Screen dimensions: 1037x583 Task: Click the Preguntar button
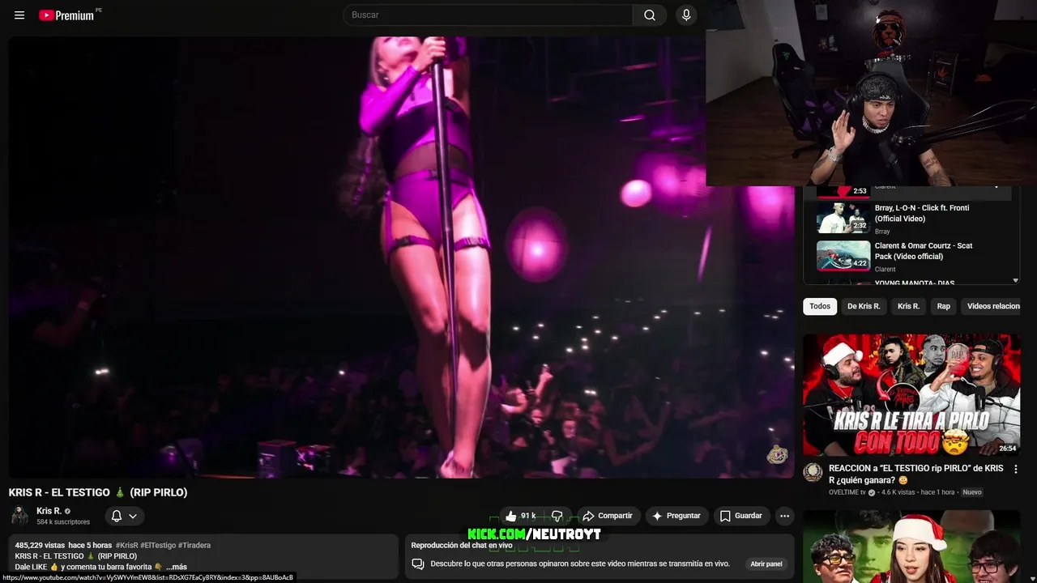point(676,516)
